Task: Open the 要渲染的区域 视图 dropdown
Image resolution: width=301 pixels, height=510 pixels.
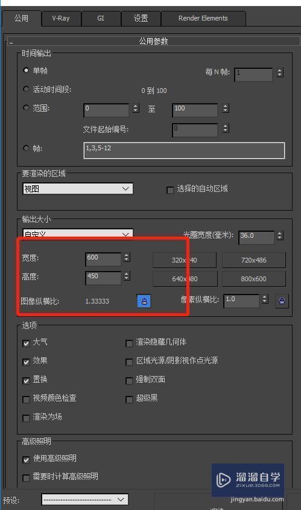Action: coord(78,189)
